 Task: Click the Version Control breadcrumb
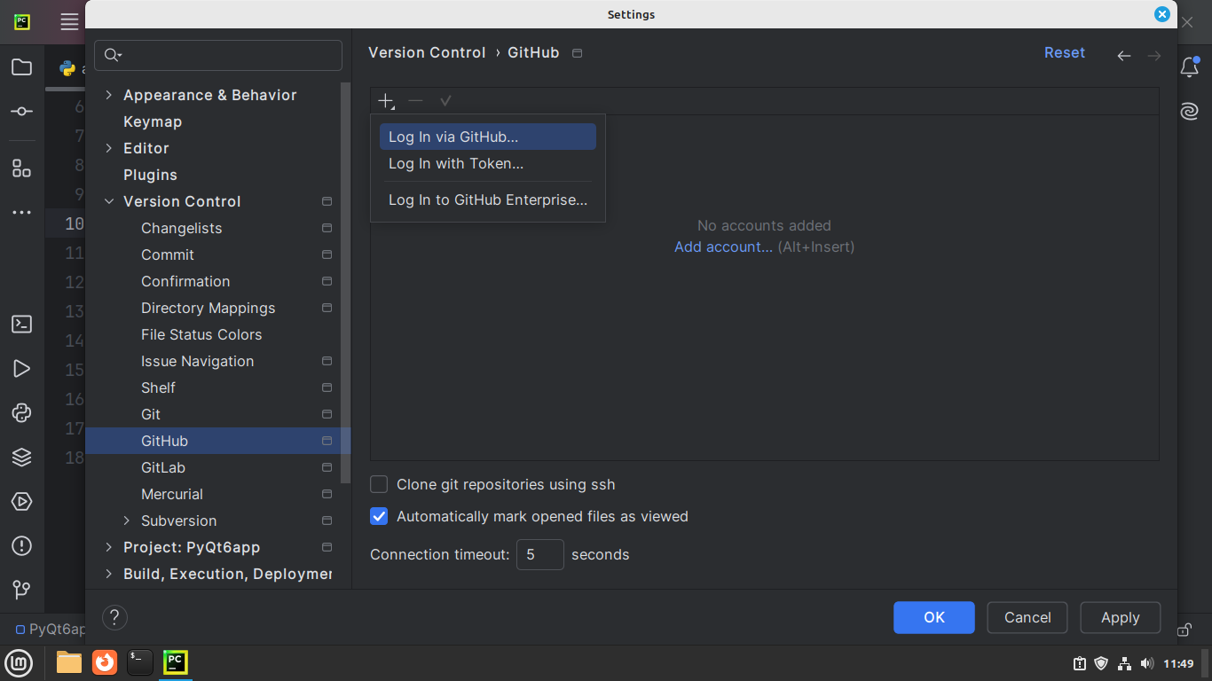pos(427,52)
